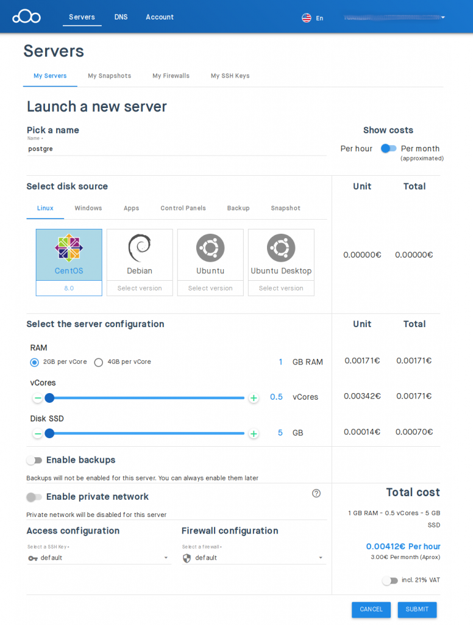Click the SUBMIT button
The height and width of the screenshot is (625, 473).
(x=417, y=609)
